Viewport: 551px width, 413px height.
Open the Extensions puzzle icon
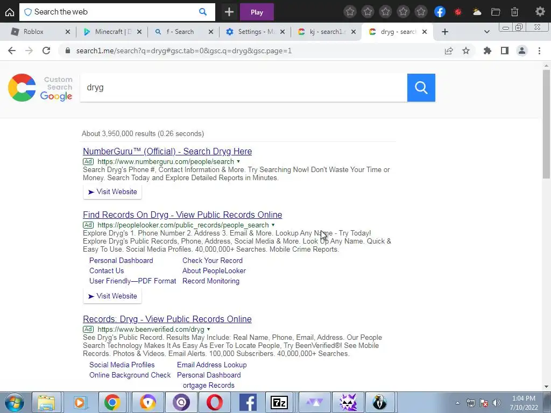pyautogui.click(x=487, y=51)
